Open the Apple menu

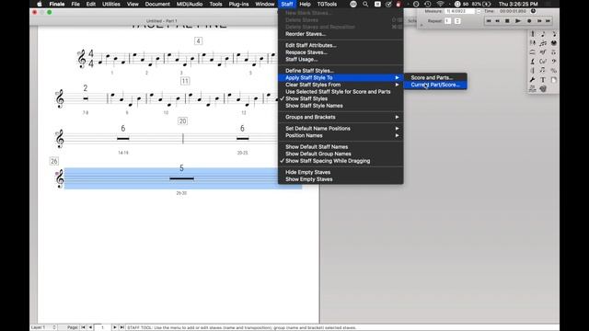pyautogui.click(x=40, y=4)
